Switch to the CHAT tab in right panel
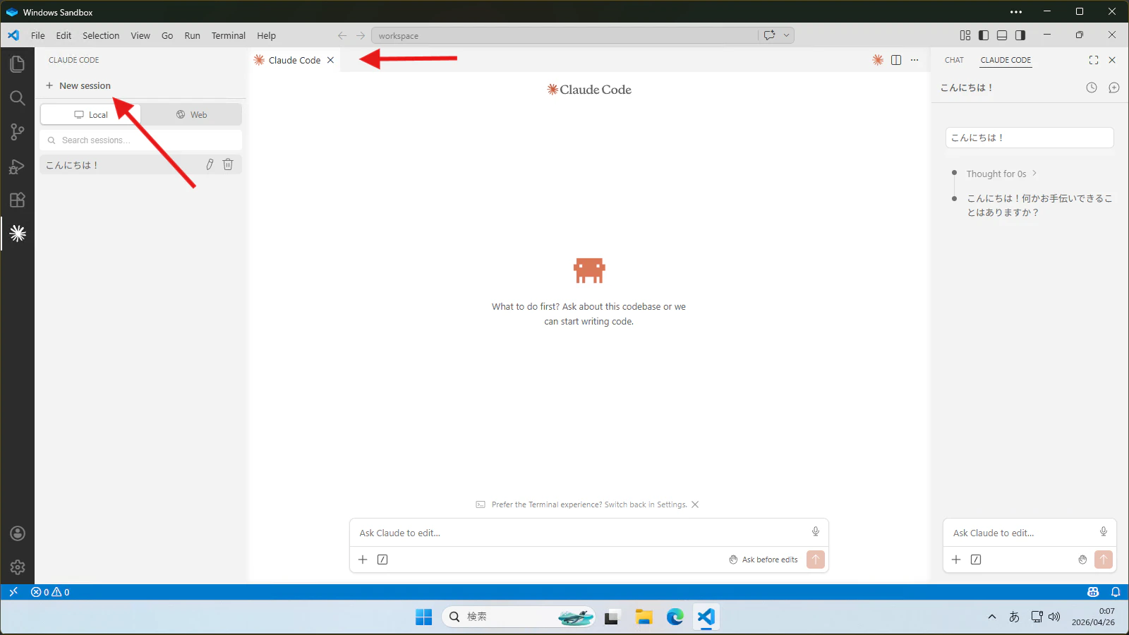Viewport: 1129px width, 635px height. pyautogui.click(x=954, y=60)
